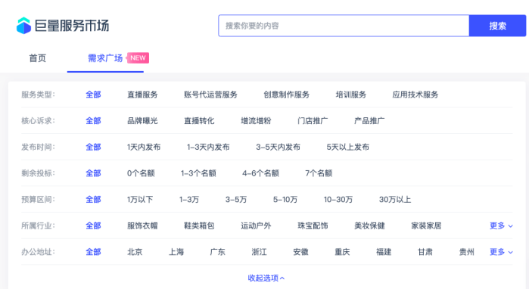The height and width of the screenshot is (289, 529).
Task: Select 培训服务 service type filter
Action: 351,95
